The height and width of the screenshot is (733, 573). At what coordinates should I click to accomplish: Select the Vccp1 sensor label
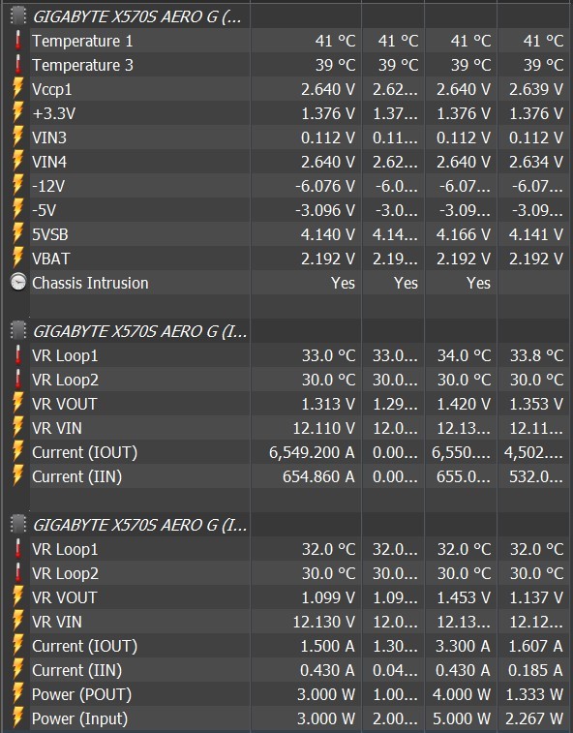(x=52, y=90)
